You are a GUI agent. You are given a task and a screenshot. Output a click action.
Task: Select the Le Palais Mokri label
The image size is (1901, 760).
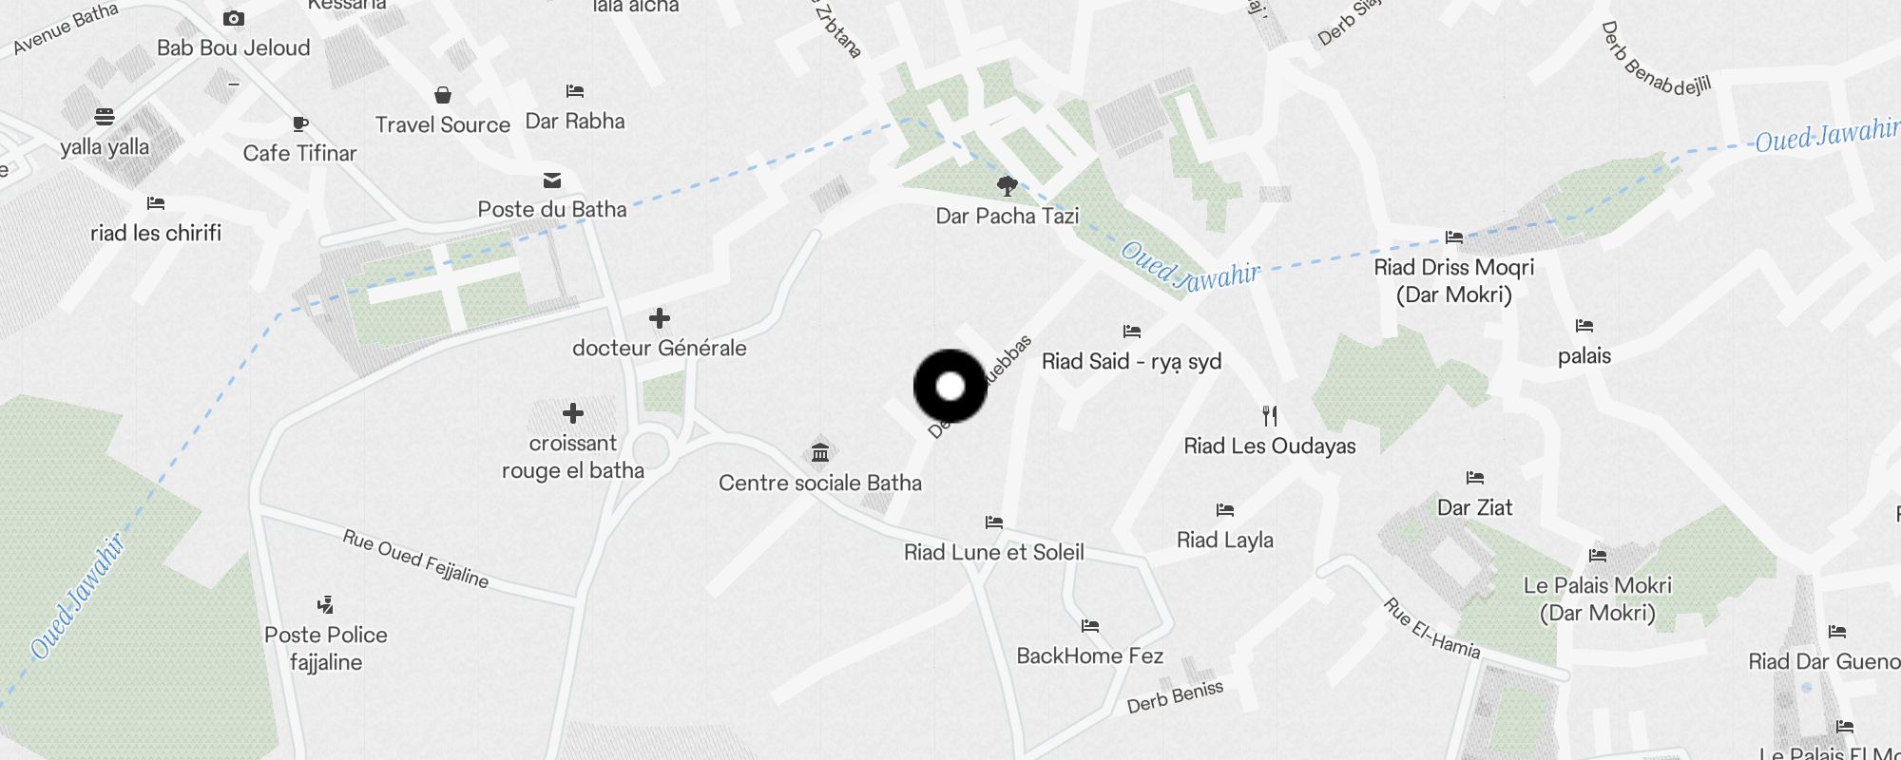tap(1598, 598)
